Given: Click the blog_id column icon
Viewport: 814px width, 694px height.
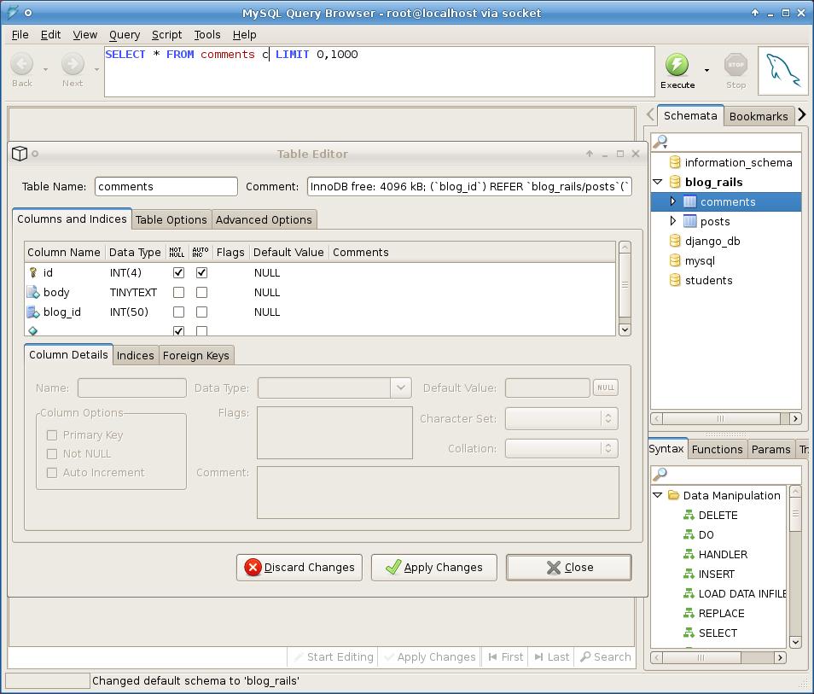Looking at the screenshot, I should [x=33, y=312].
